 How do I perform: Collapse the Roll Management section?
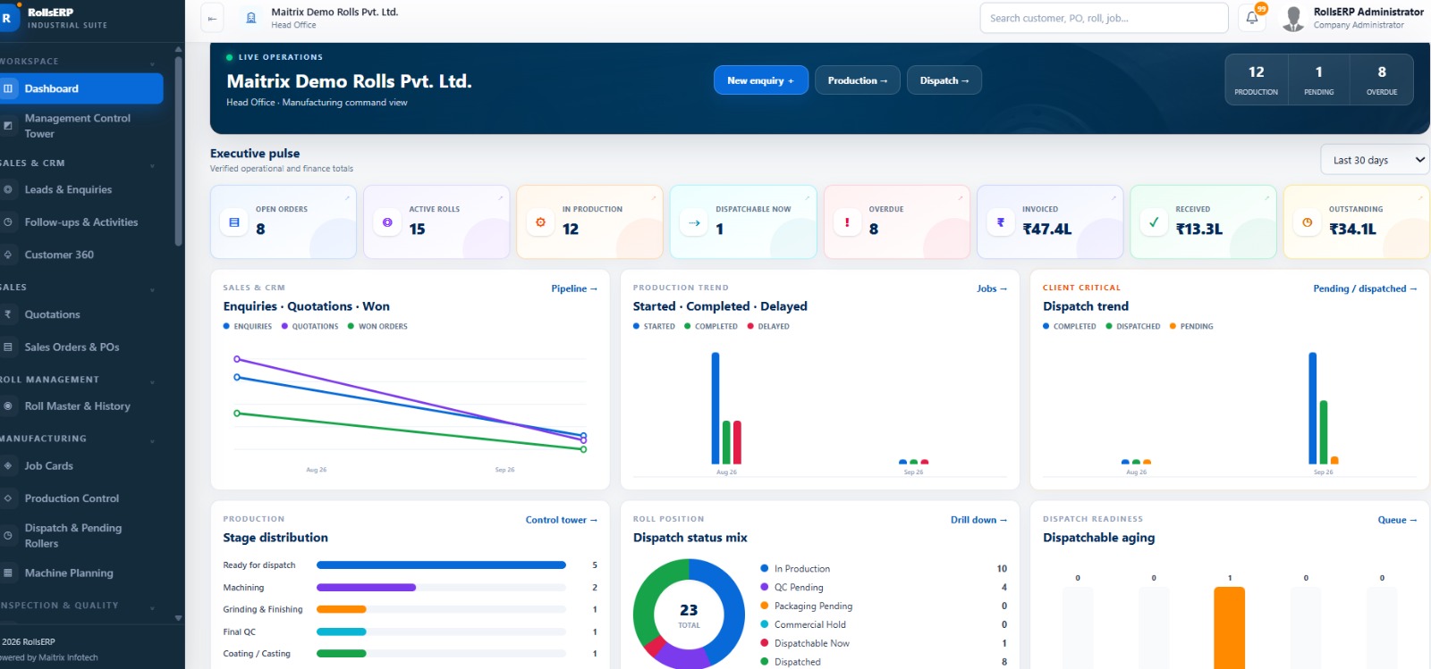tap(152, 381)
